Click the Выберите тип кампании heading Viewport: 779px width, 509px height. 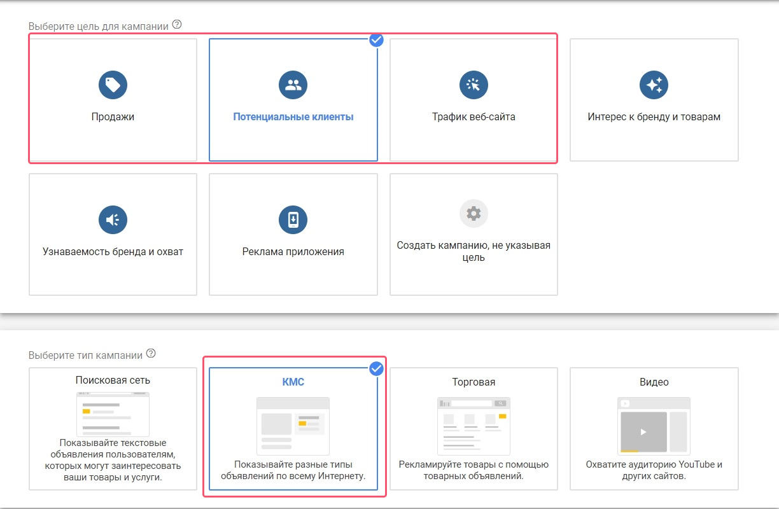point(86,354)
